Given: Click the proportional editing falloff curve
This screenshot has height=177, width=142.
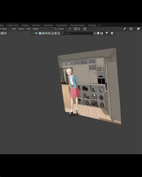Looking at the screenshot, I should (x=88, y=29).
